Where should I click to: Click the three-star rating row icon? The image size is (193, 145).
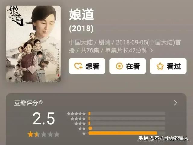coord(80,124)
